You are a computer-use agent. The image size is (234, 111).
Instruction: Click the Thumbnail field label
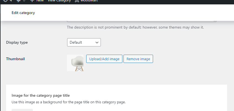[x=15, y=59]
